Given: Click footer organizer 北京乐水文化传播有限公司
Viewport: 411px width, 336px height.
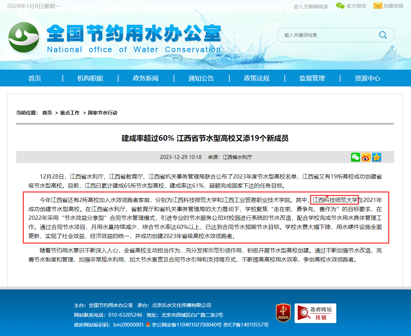Looking at the screenshot, I should point(181,306).
